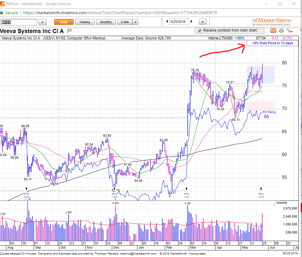302x257 pixels.
Task: Click the 3,970,000 volume axis label
Action: coord(290,209)
